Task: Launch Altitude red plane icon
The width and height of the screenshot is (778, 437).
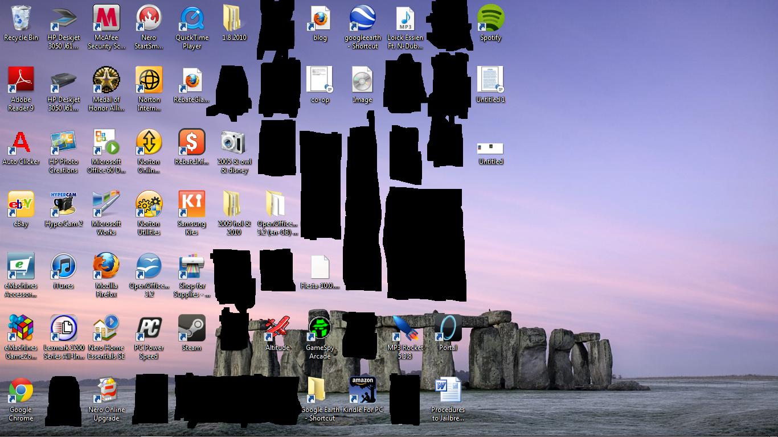Action: (277, 328)
